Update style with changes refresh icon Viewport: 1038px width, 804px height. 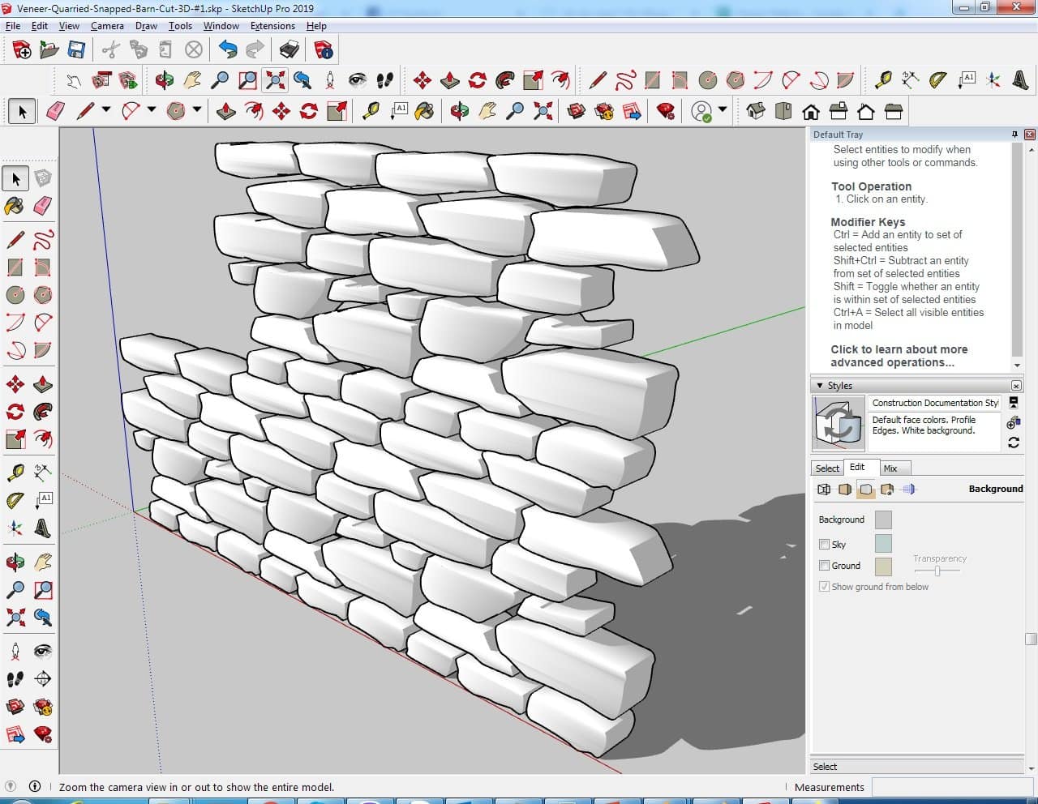1014,443
